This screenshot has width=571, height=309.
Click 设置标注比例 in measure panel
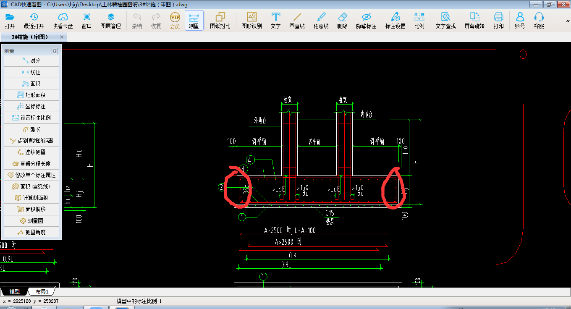[x=31, y=118]
